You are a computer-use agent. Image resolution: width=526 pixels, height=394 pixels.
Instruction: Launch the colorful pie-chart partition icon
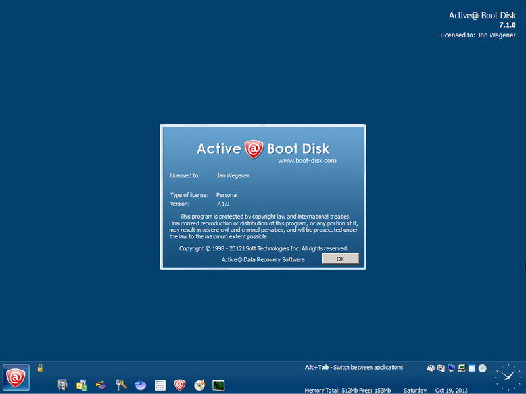coord(101,385)
